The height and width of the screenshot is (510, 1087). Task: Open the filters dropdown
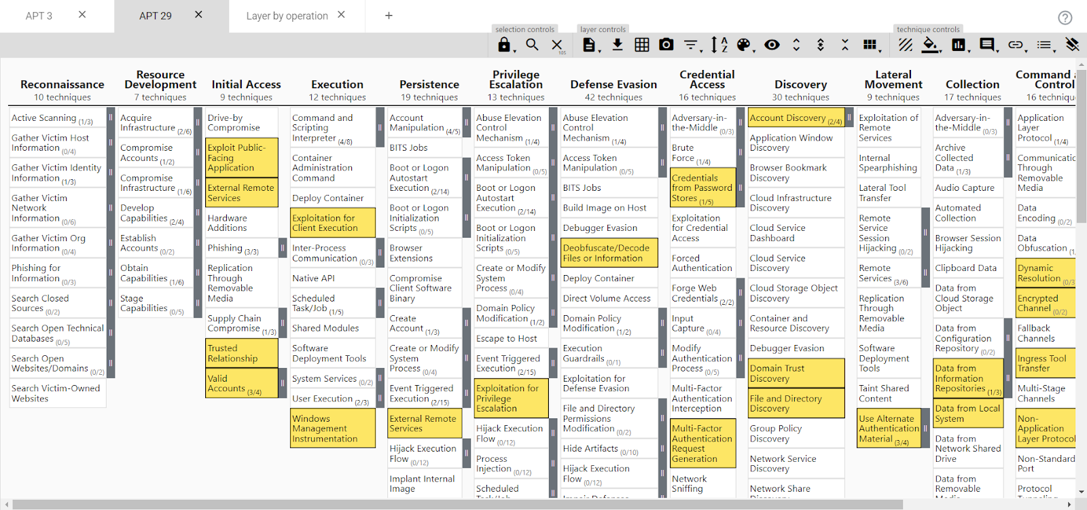[692, 45]
